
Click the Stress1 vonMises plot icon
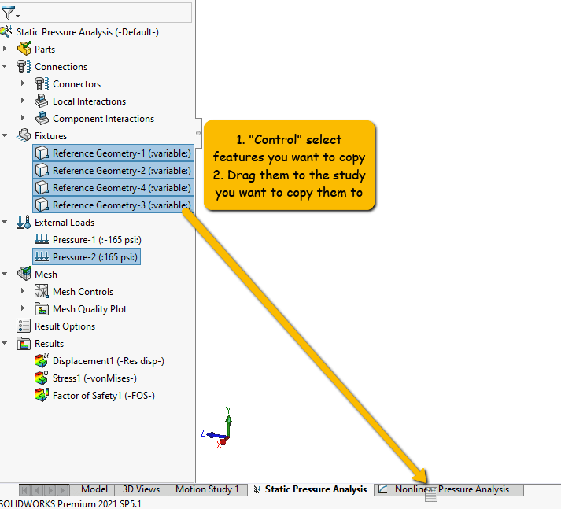point(42,378)
